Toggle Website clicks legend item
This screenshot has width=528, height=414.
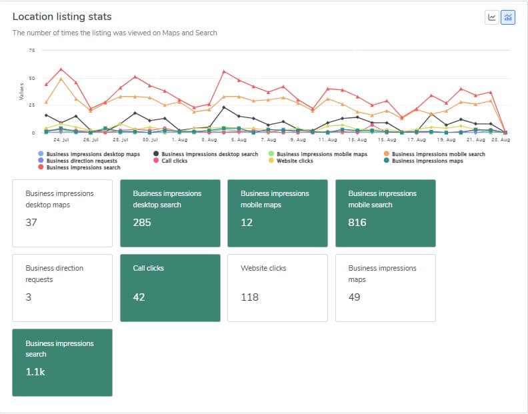291,161
